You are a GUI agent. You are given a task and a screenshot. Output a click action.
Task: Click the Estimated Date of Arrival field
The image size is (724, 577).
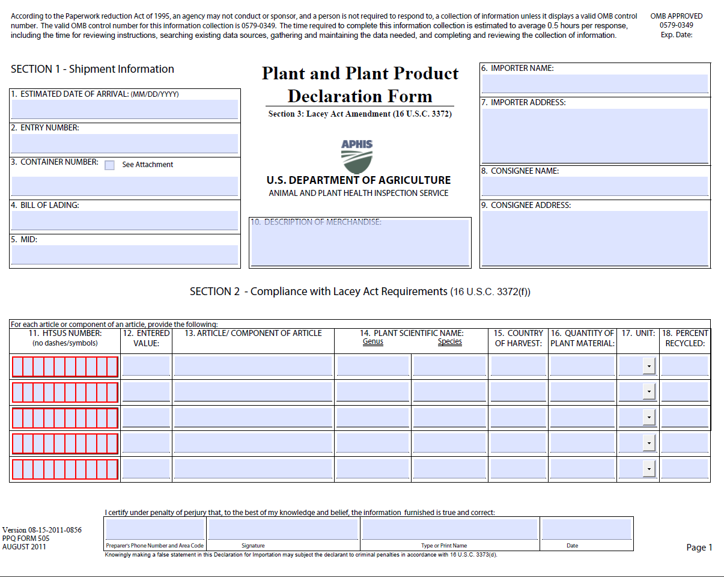[x=125, y=109]
